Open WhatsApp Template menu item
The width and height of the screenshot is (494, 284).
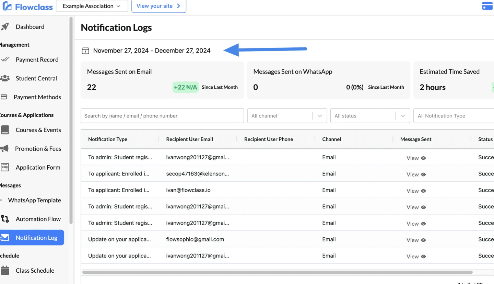(34, 200)
